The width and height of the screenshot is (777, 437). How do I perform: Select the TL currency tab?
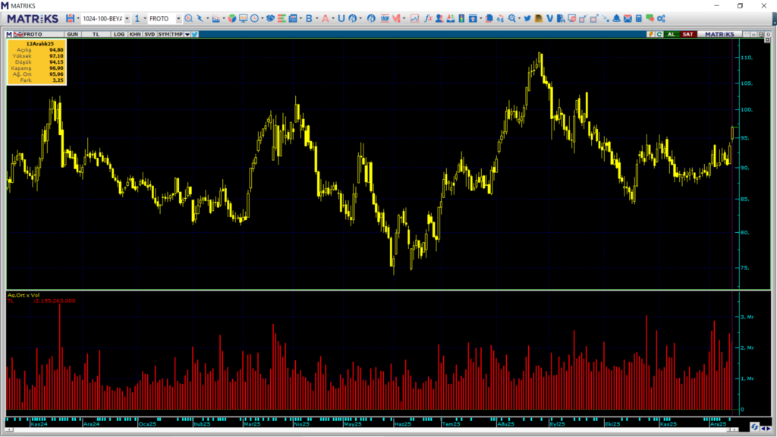(96, 34)
